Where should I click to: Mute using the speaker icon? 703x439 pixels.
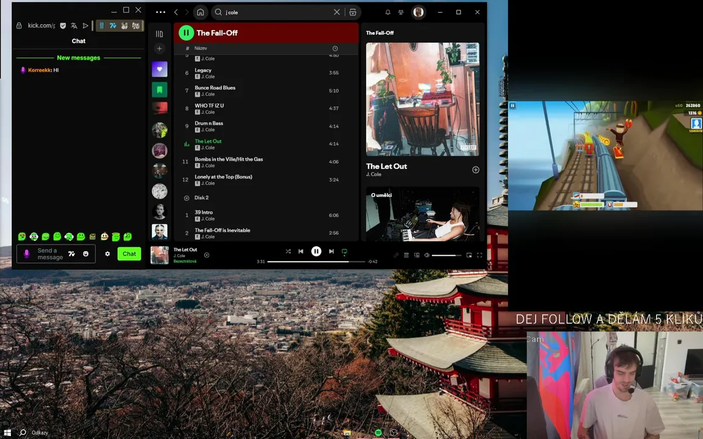click(427, 255)
